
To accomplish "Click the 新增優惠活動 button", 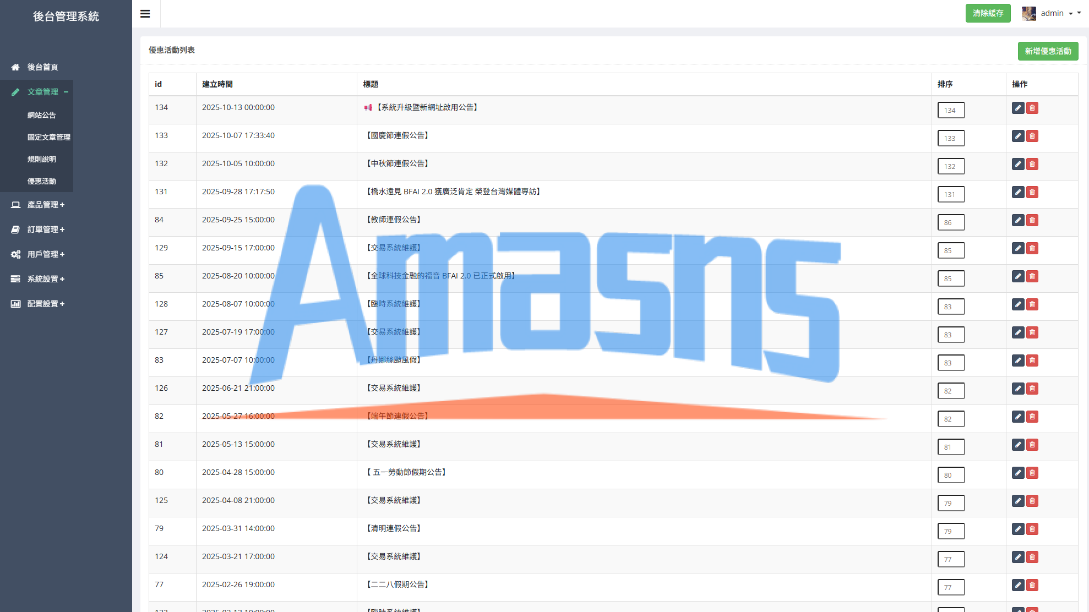I will (1048, 51).
